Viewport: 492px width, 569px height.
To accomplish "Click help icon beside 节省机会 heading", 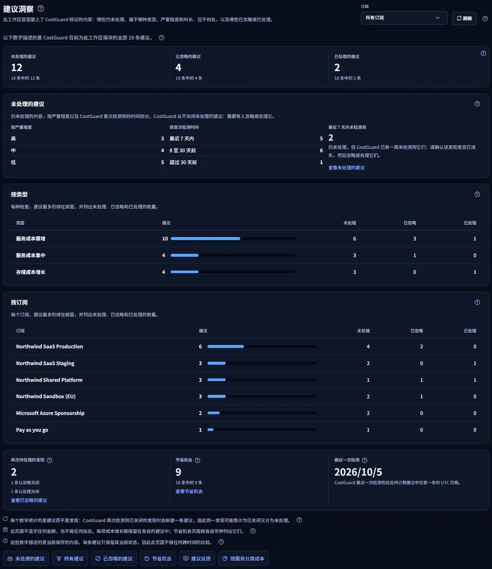I will pos(197,460).
